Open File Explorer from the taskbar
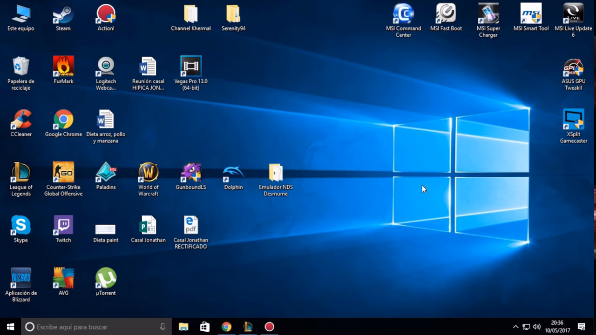 tap(183, 327)
